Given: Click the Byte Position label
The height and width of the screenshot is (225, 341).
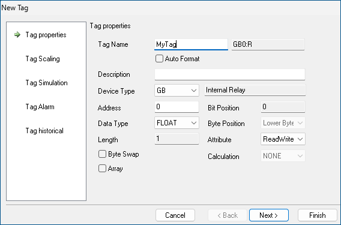Looking at the screenshot, I should (x=226, y=124).
